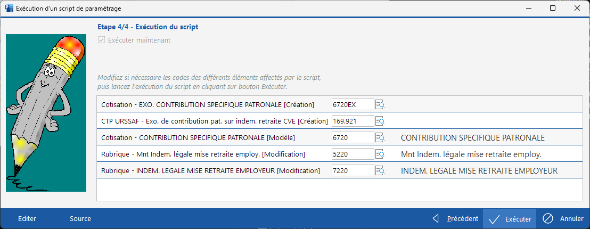
Task: Click the 169.921 CTP code field
Action: pos(353,121)
